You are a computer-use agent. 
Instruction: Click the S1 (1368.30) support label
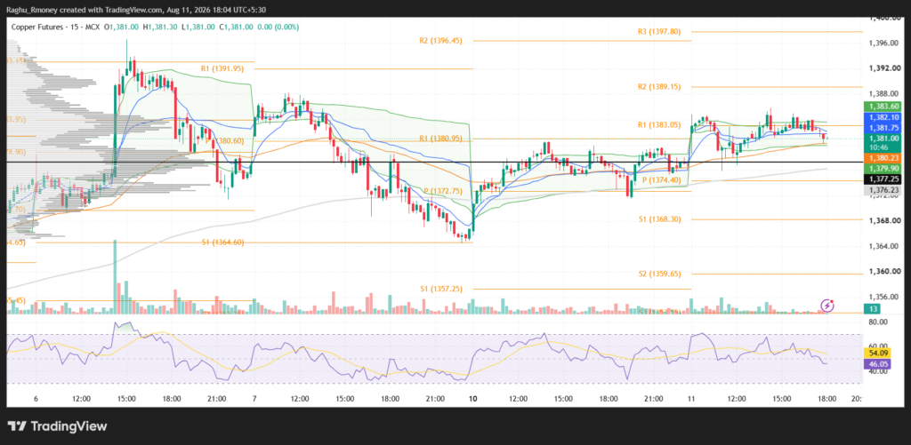659,219
